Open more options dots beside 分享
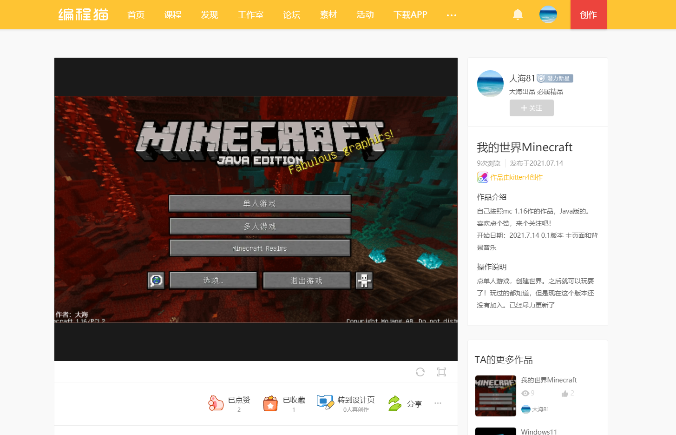 [438, 403]
